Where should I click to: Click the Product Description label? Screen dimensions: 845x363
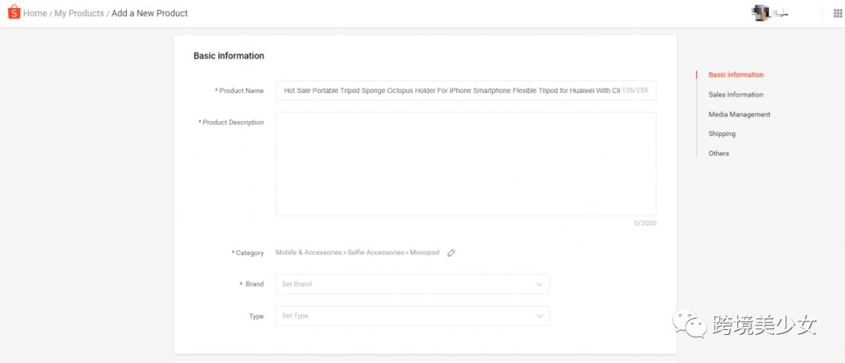pyautogui.click(x=231, y=122)
